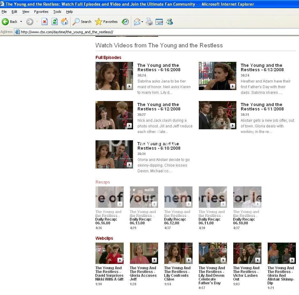The image size is (299, 295).
Task: Play the Victor Lashes Out webclip thumbnail
Action: [x=247, y=253]
